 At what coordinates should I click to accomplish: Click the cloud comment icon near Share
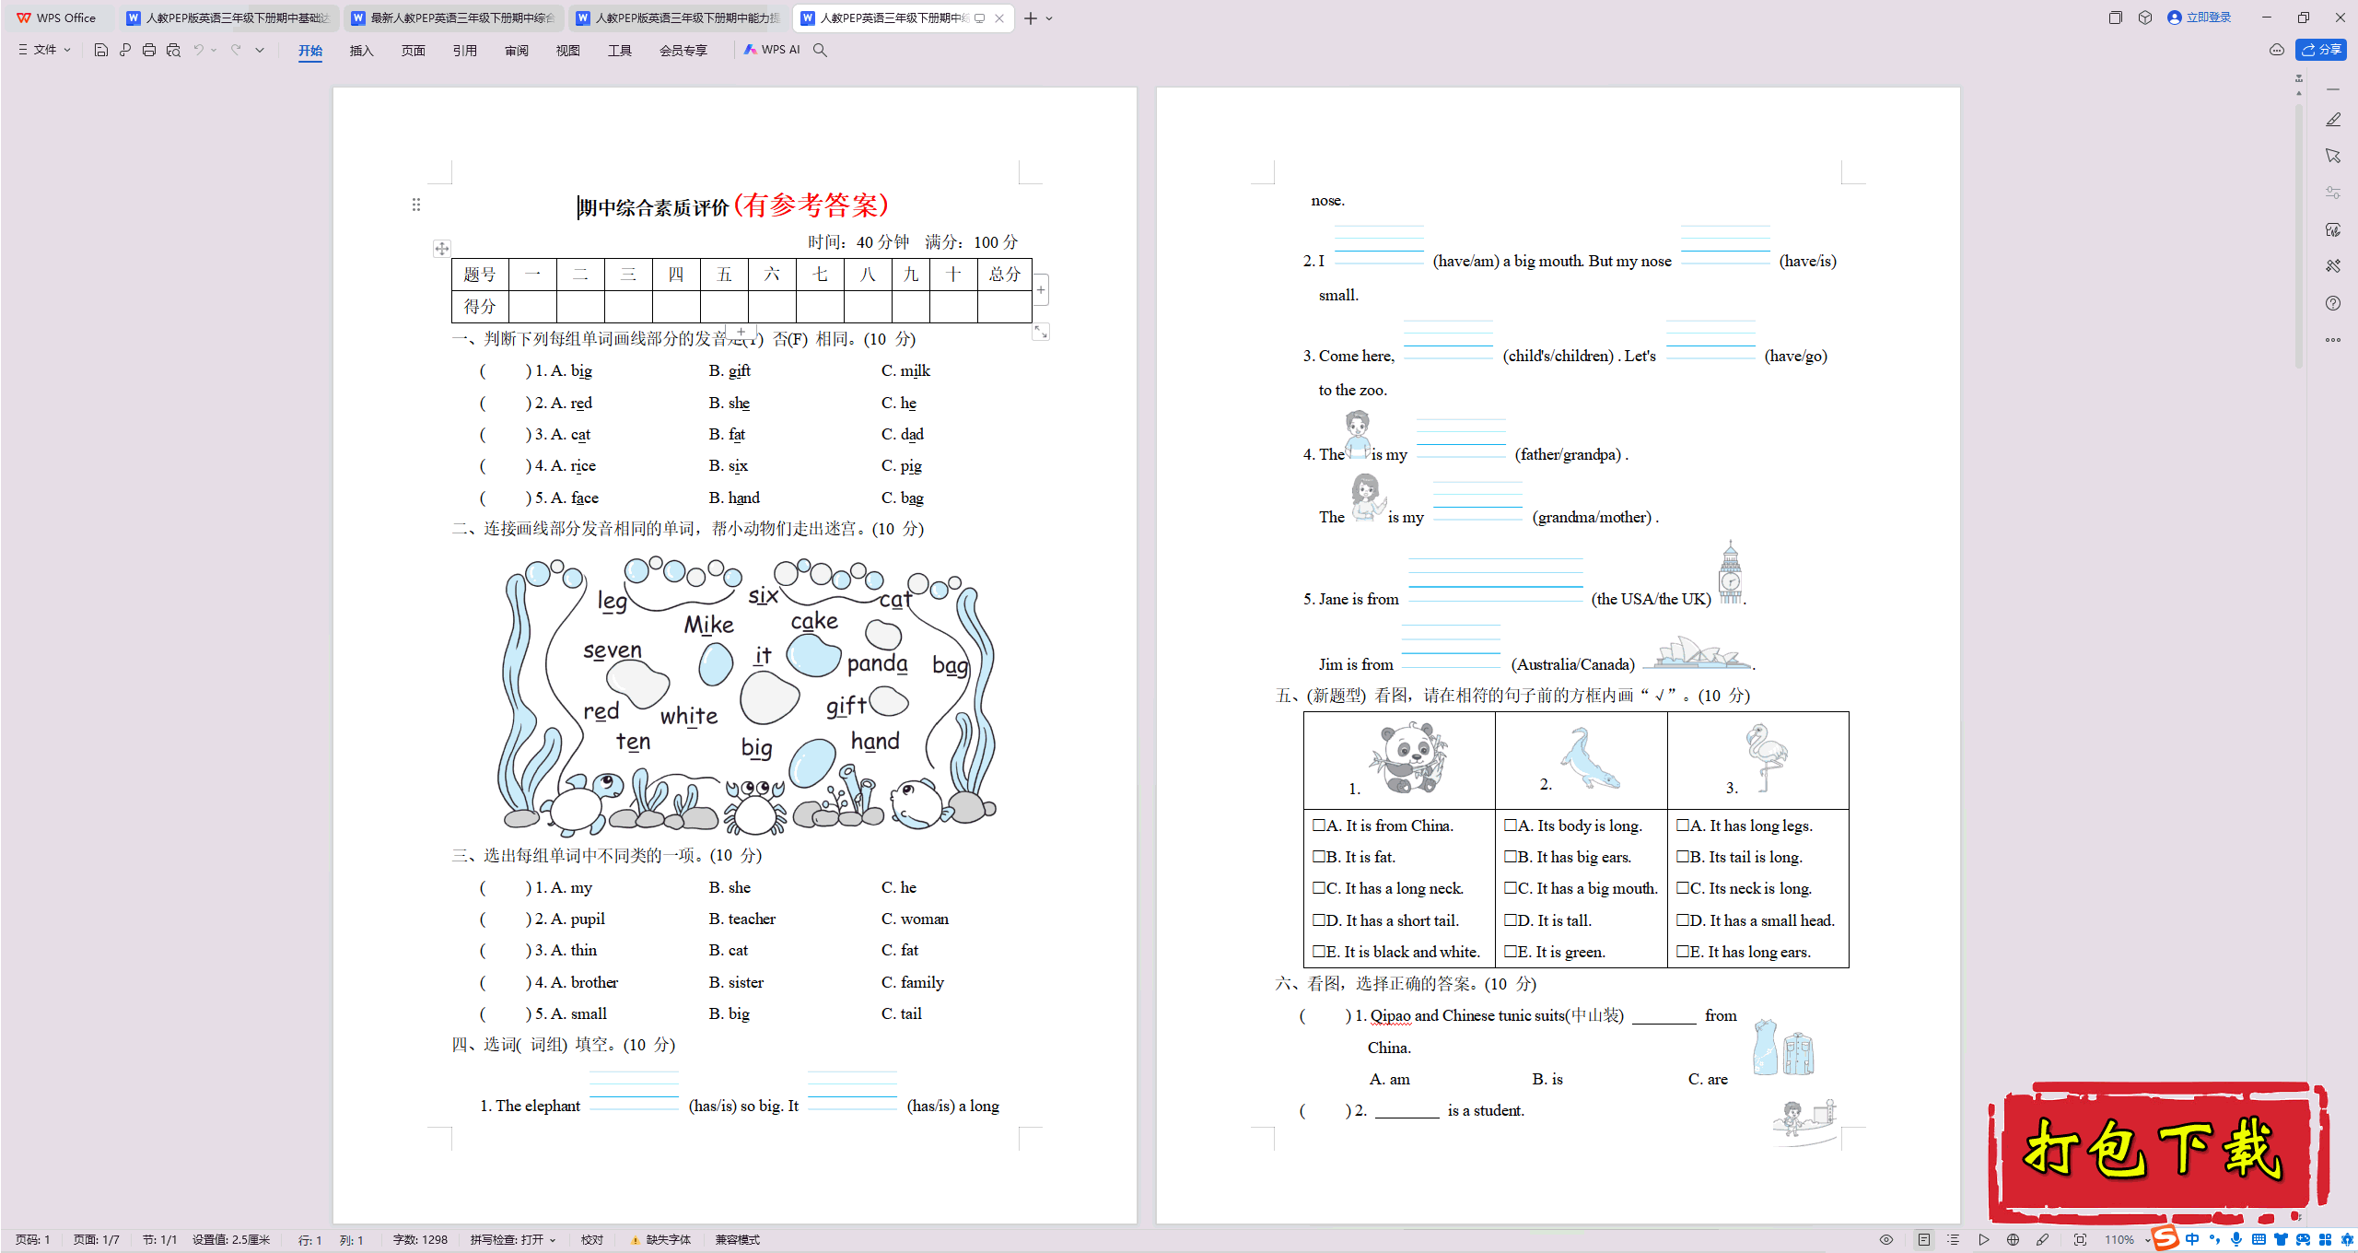(2277, 50)
